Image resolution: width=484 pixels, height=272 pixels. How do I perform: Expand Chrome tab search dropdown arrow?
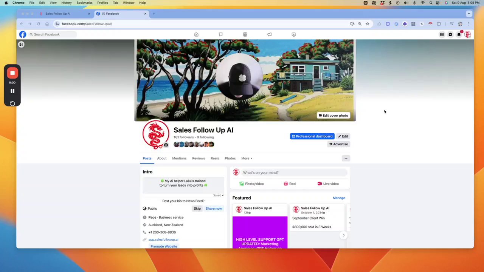tap(469, 14)
